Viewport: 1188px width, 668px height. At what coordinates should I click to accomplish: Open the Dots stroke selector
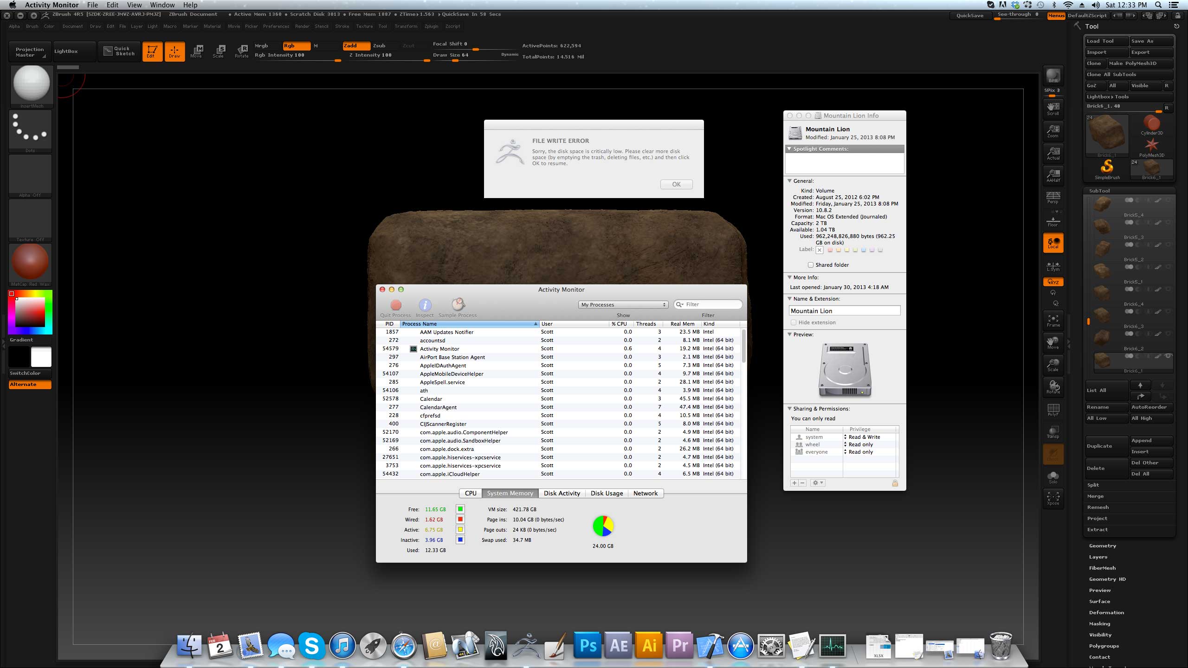point(30,131)
